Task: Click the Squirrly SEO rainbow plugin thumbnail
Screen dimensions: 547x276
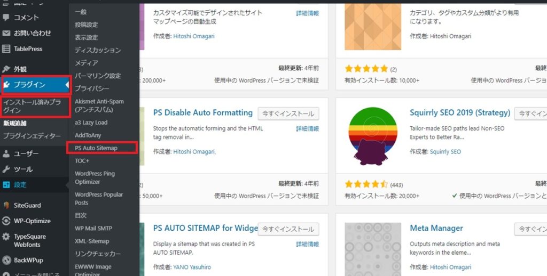Action: coord(373,136)
